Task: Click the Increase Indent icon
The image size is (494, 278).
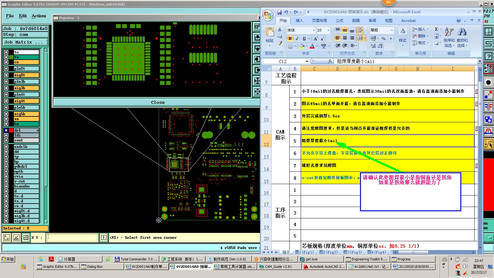Action: tap(345, 46)
